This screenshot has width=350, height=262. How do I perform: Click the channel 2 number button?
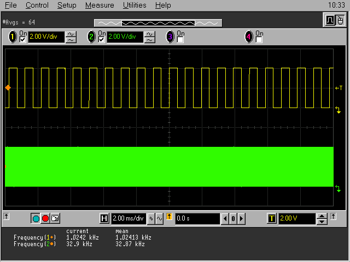91,37
